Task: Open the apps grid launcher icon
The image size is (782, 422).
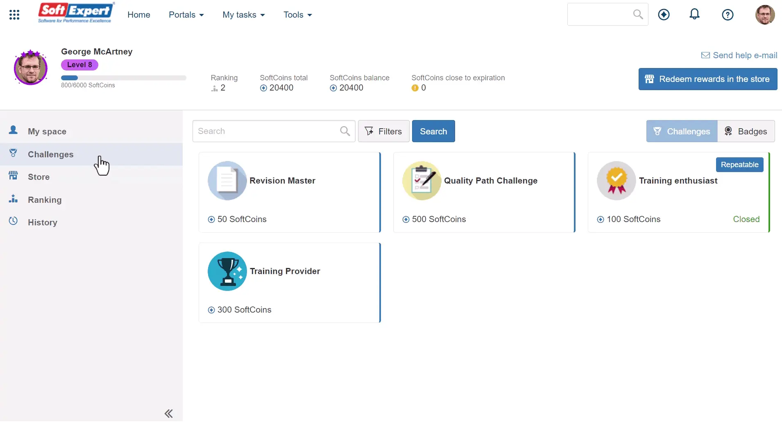Action: pyautogui.click(x=14, y=15)
